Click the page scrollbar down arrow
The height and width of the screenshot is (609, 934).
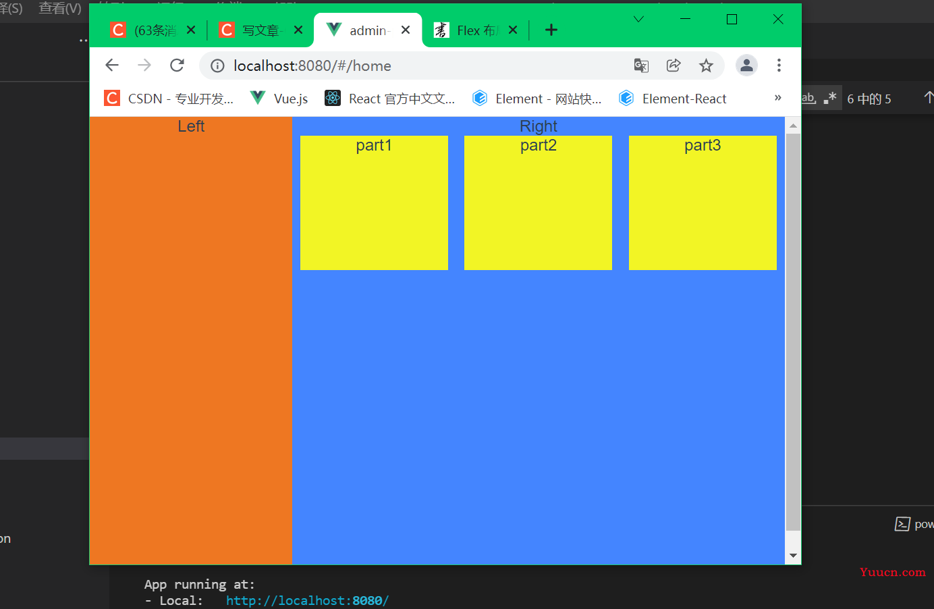(793, 556)
